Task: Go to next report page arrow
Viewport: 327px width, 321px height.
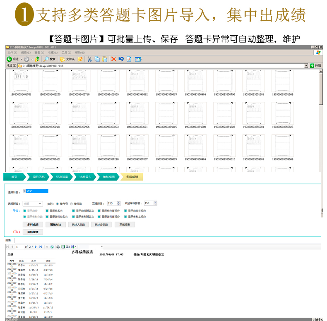Action: [36, 247]
